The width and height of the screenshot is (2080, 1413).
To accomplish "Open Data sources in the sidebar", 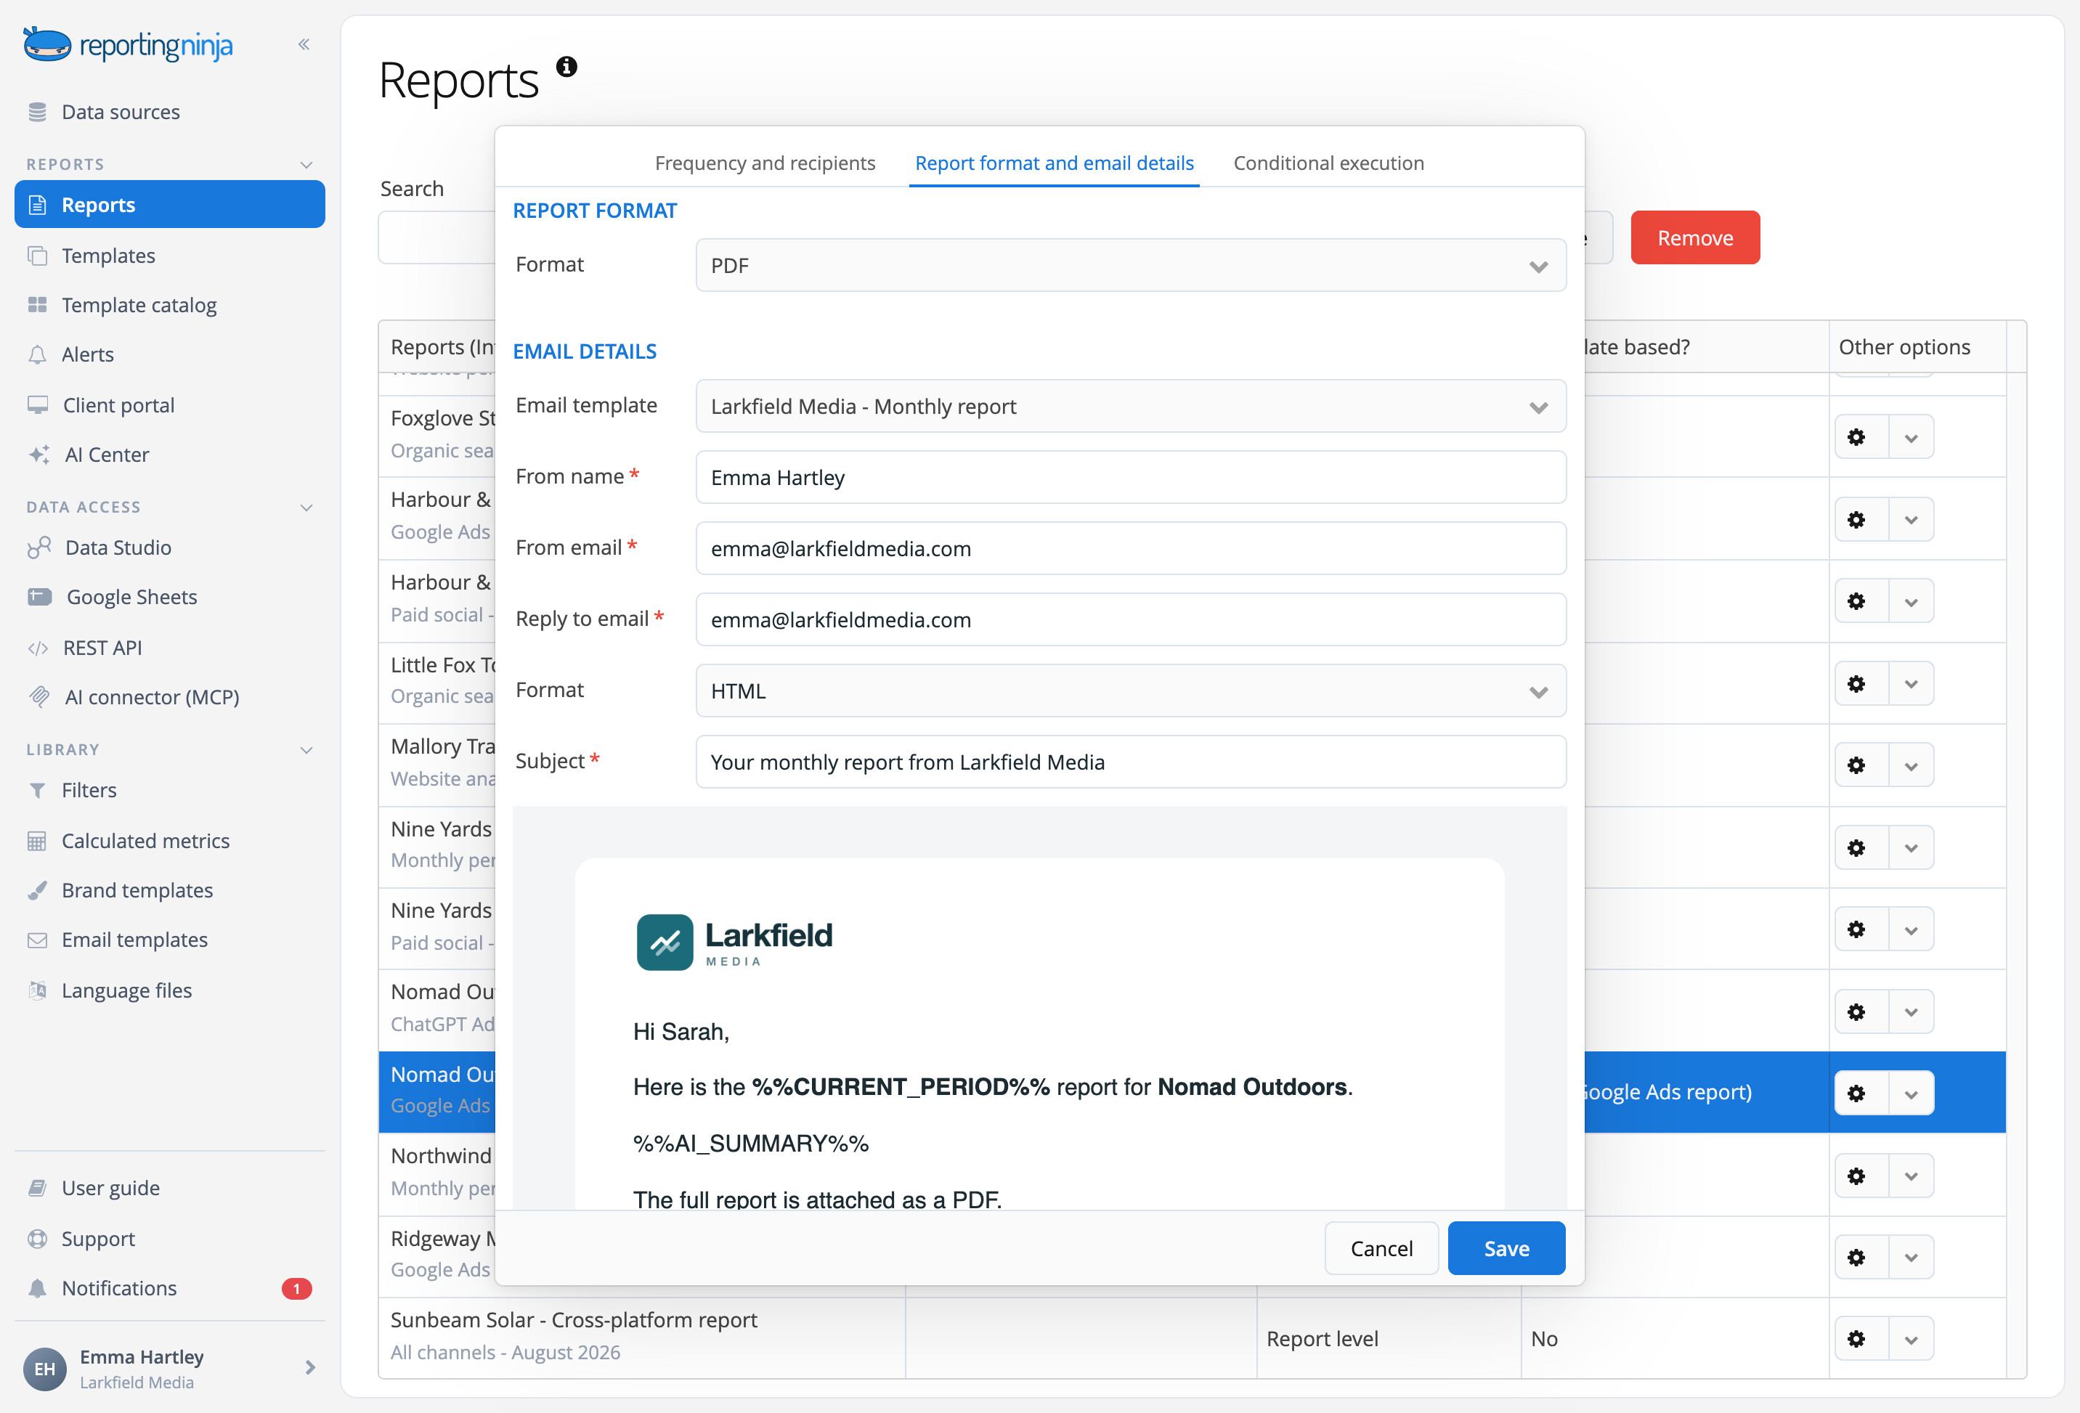I will 120,112.
